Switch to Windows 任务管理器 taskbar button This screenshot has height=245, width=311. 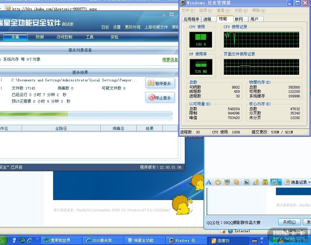tap(186, 240)
